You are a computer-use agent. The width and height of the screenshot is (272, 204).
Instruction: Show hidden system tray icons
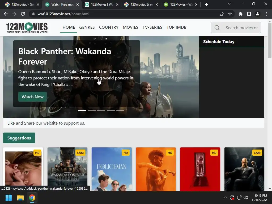pyautogui.click(x=225, y=198)
